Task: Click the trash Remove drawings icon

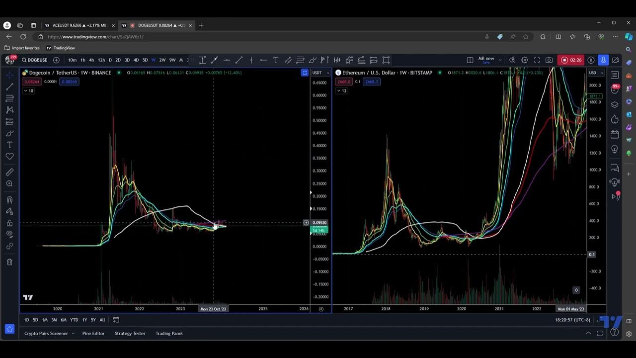Action: point(9,262)
